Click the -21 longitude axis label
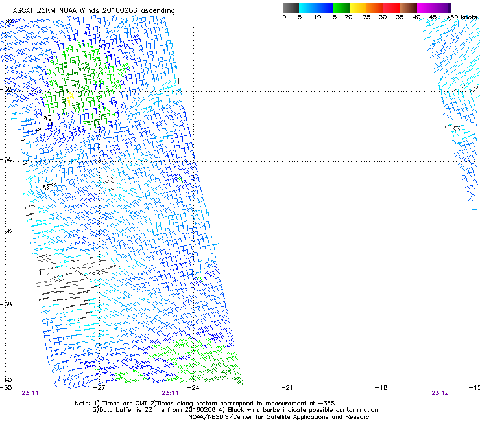This screenshot has width=480, height=421. pyautogui.click(x=287, y=388)
